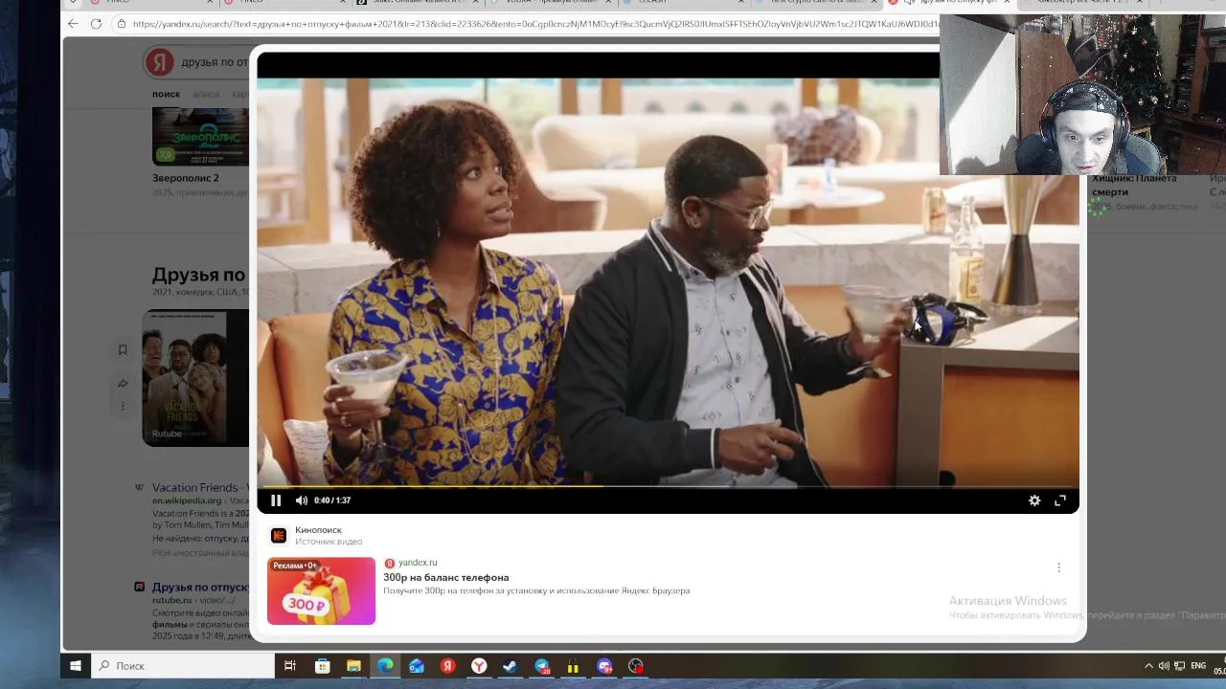Click the Yandex logo on search page
This screenshot has height=689, width=1226.
tap(160, 62)
